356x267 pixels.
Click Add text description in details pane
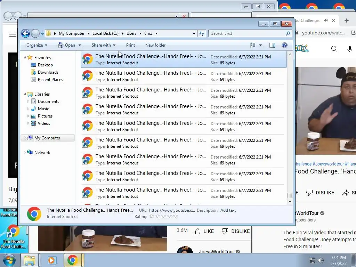(228, 210)
